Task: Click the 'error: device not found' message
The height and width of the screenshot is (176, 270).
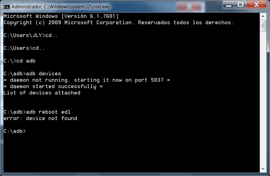Action: click(40, 118)
